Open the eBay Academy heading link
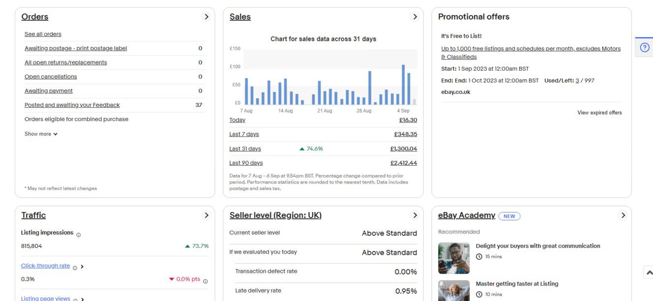Image resolution: width=653 pixels, height=301 pixels. click(467, 215)
